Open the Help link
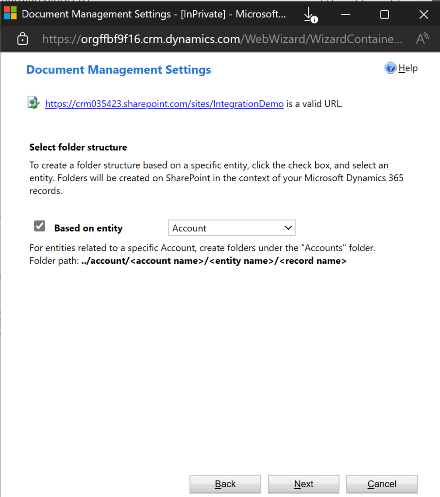 [407, 69]
